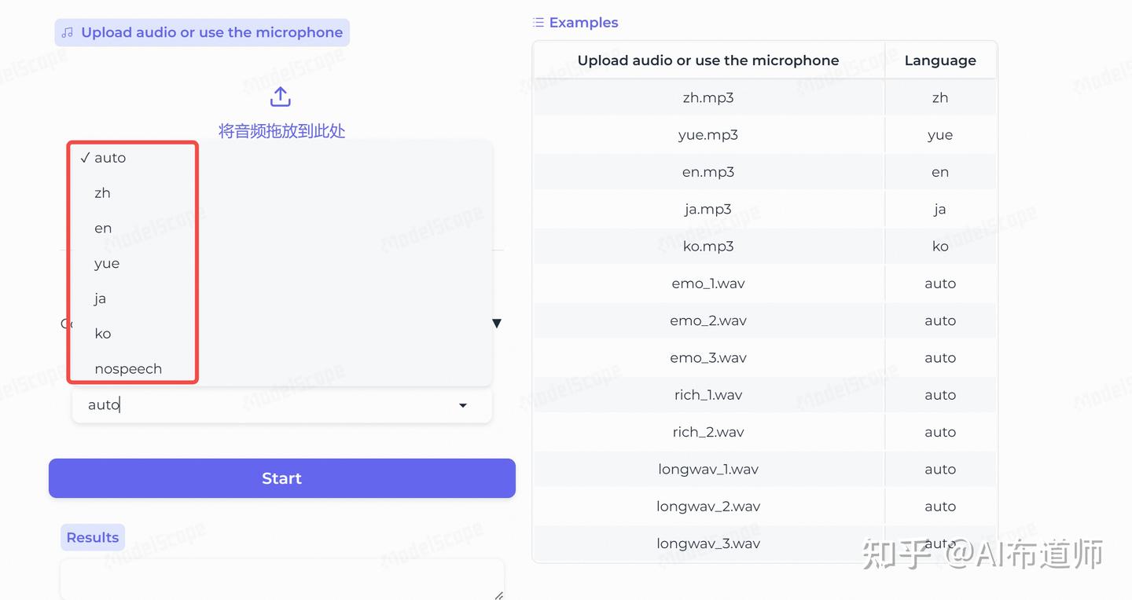Click the upload arrow icon
Screen dimensions: 1132x600
[281, 97]
